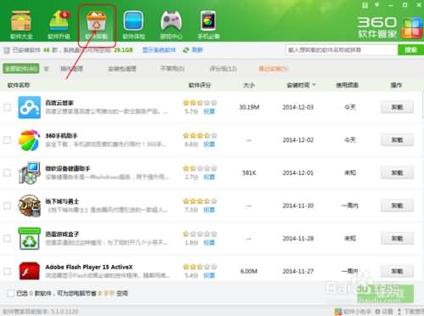Click 投票 link for Adobe Flash Player
Screen dimensions: 424x316
coord(209,275)
